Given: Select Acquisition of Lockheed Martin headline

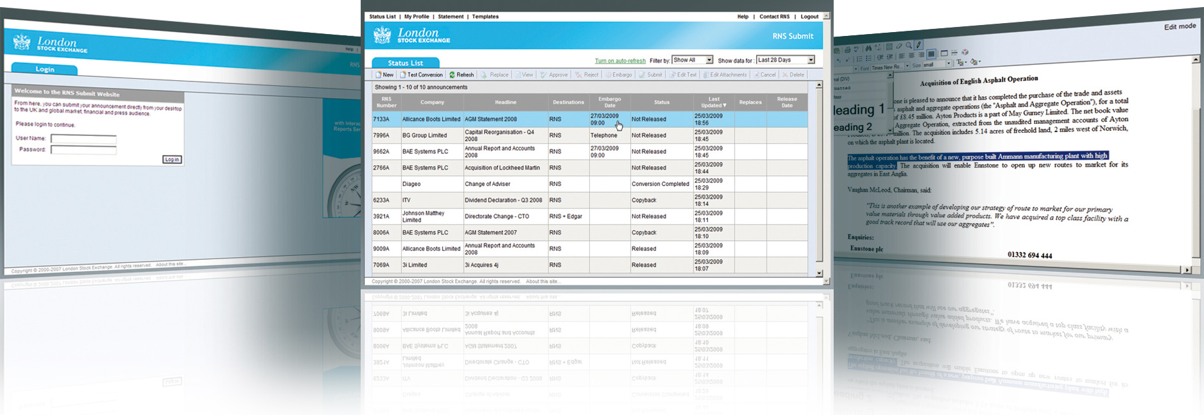Looking at the screenshot, I should click(502, 168).
